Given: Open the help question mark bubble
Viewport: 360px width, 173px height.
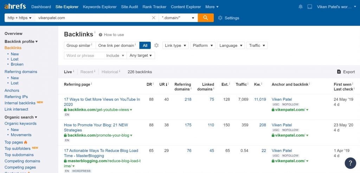Looking at the screenshot, I should (x=350, y=163).
